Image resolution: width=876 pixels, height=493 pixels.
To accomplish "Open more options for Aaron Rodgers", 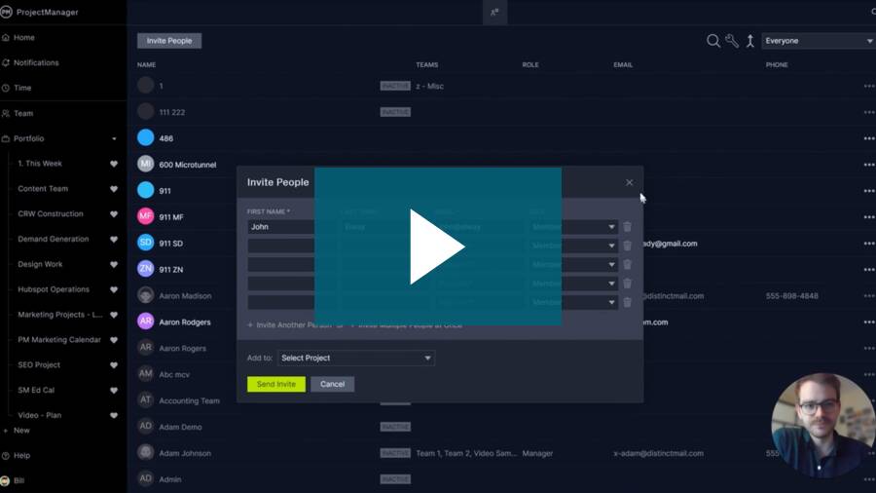I will 869,322.
